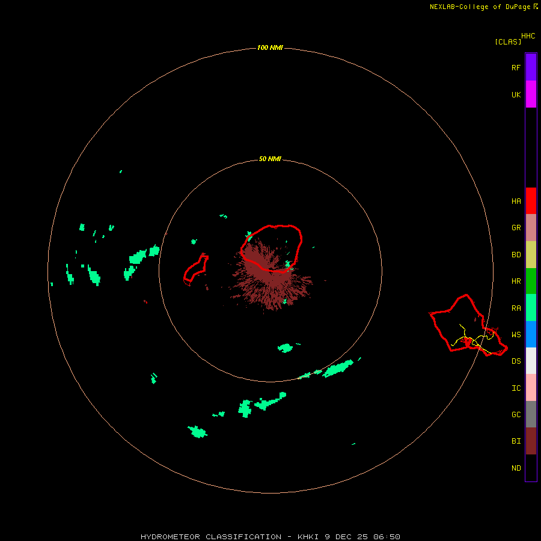The width and height of the screenshot is (541, 541).
Task: Click the GR legend label
Action: pyautogui.click(x=516, y=227)
